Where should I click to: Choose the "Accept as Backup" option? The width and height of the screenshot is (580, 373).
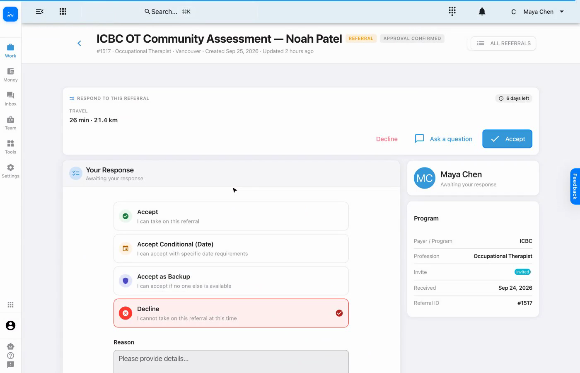pos(231,281)
